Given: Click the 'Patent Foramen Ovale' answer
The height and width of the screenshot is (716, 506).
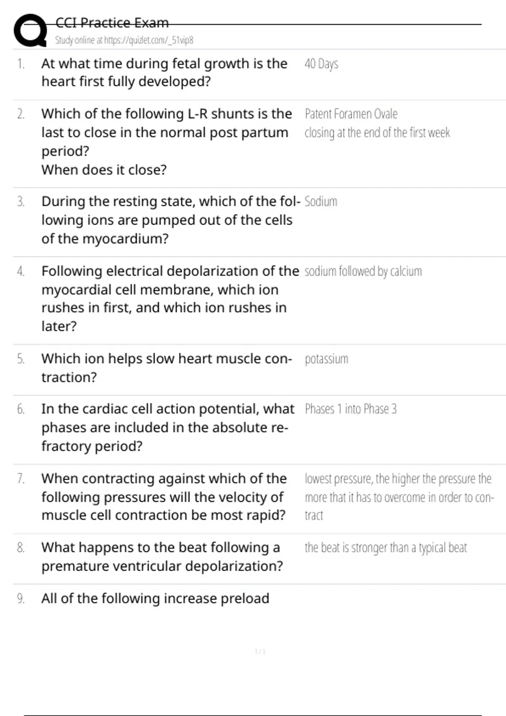Looking at the screenshot, I should (351, 114).
